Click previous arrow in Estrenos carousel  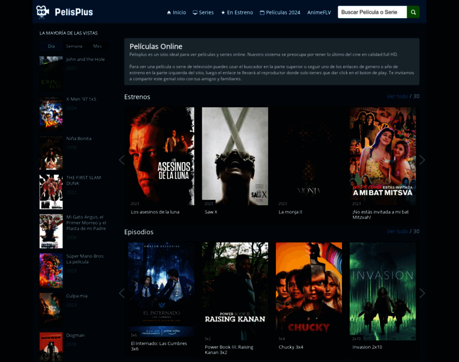[x=122, y=160]
